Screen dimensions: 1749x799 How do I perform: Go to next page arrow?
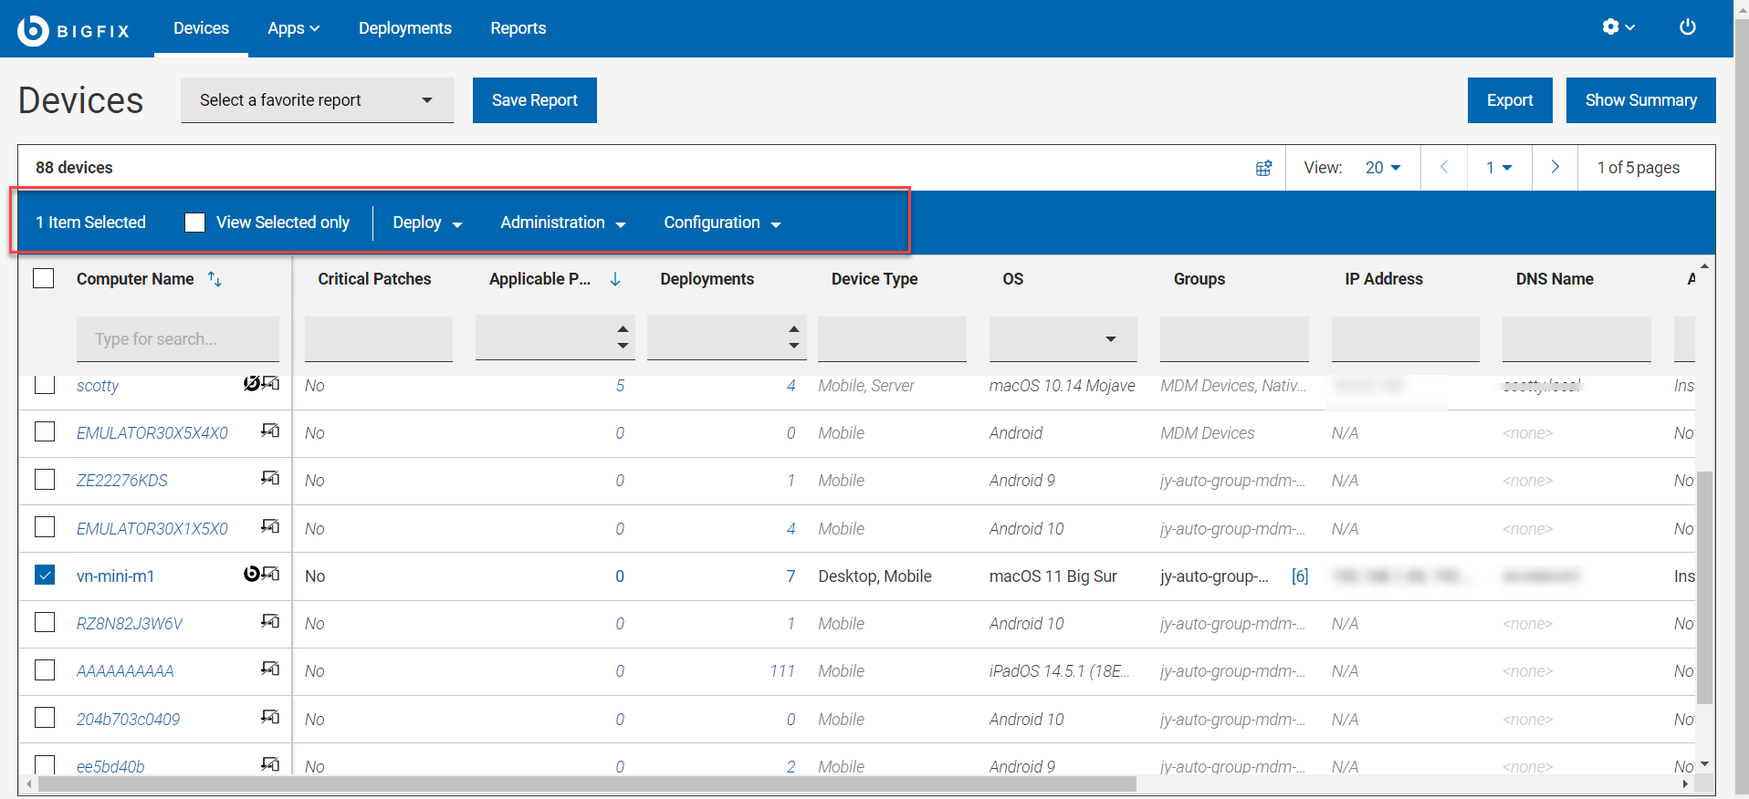click(1555, 167)
